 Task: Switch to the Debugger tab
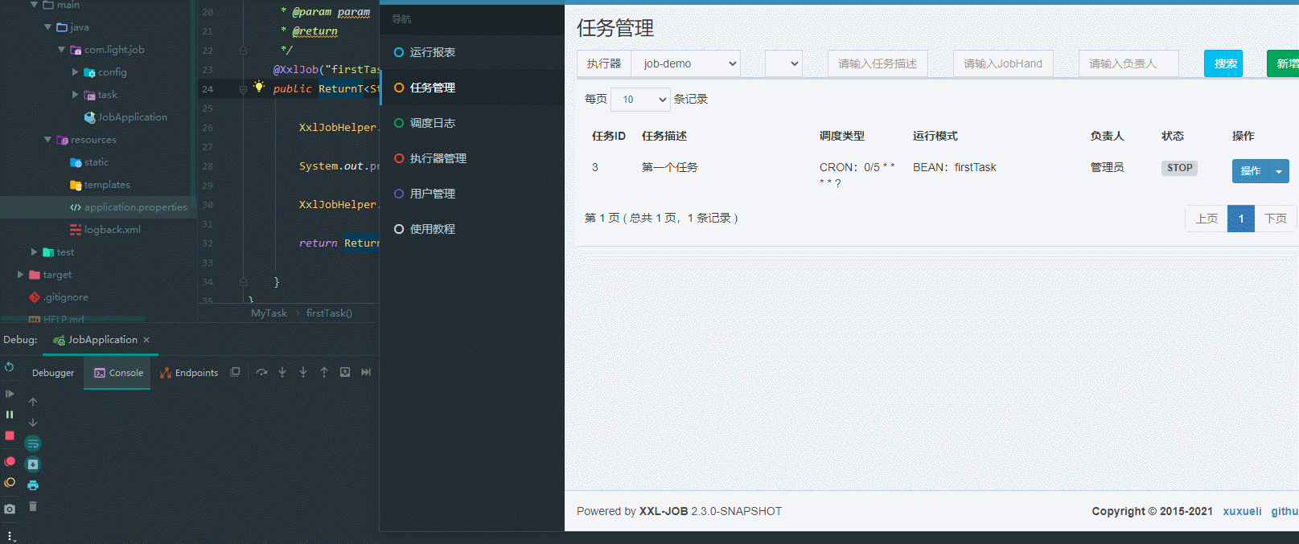[x=53, y=373]
